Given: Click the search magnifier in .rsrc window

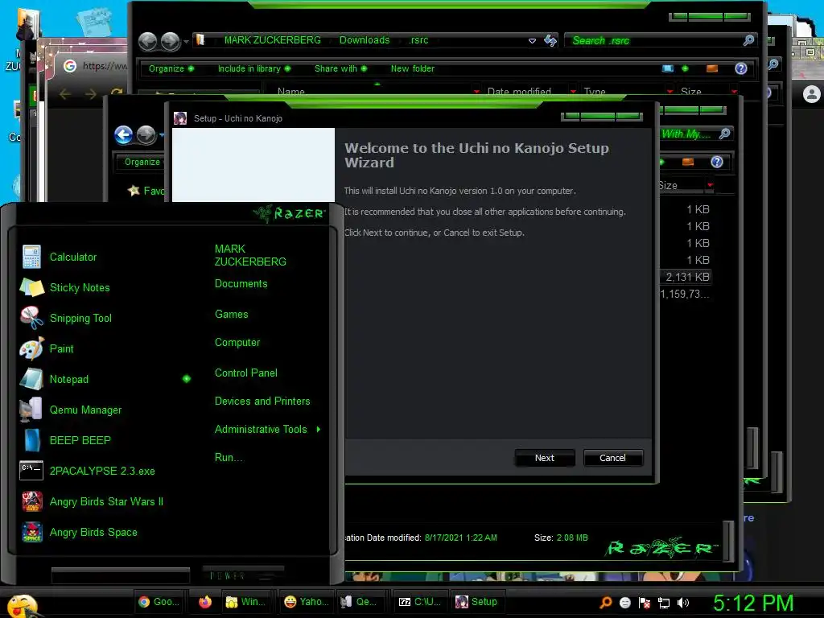Looking at the screenshot, I should coord(749,40).
